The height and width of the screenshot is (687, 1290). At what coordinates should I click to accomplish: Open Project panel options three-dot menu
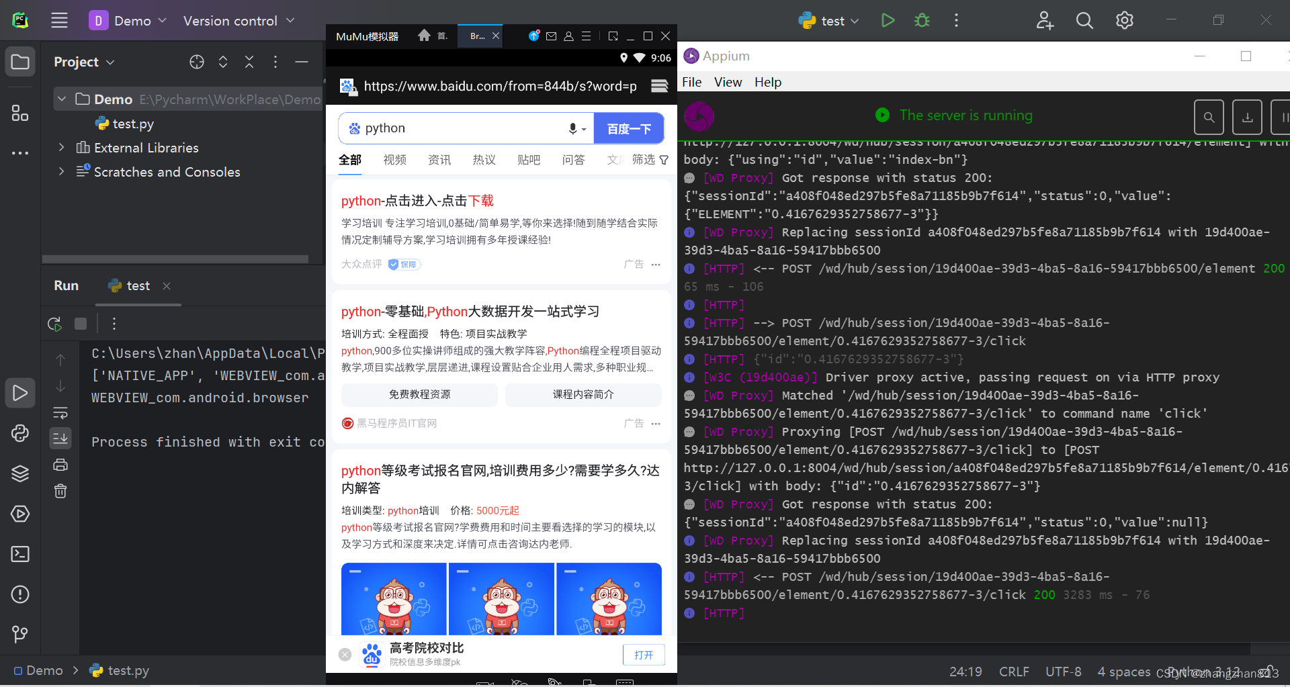click(x=275, y=62)
